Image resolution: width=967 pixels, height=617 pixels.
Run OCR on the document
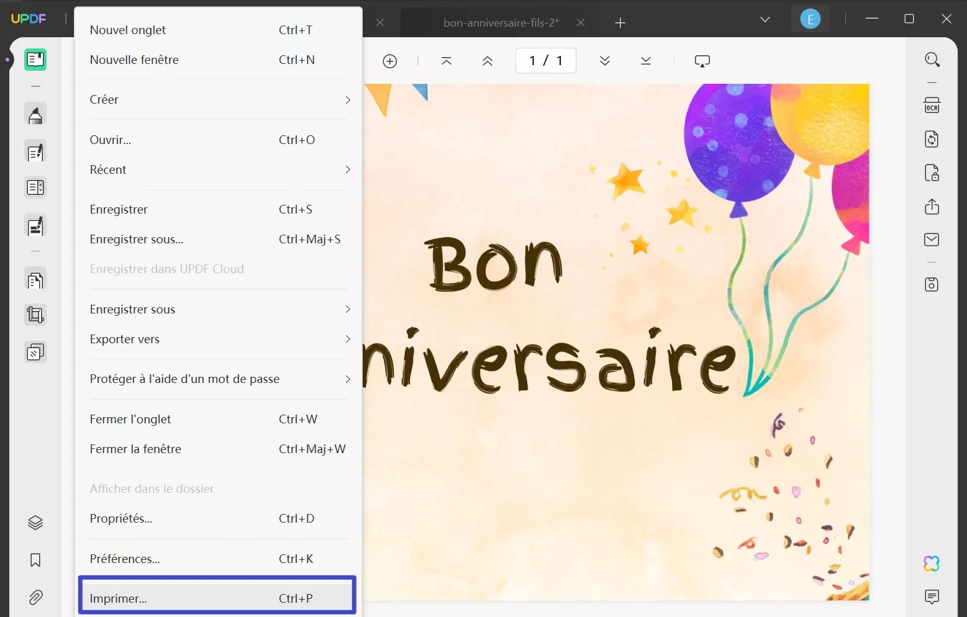pos(932,105)
